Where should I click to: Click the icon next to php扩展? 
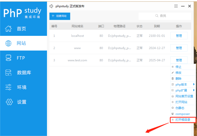coord(173,90)
